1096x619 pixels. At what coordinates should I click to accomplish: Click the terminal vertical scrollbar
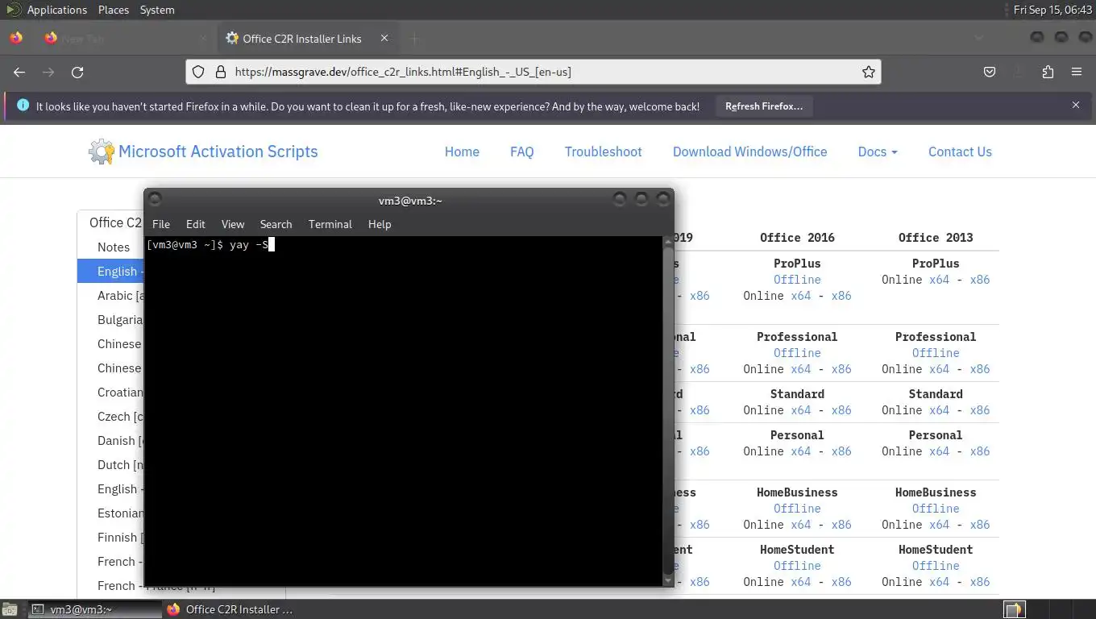click(x=667, y=411)
